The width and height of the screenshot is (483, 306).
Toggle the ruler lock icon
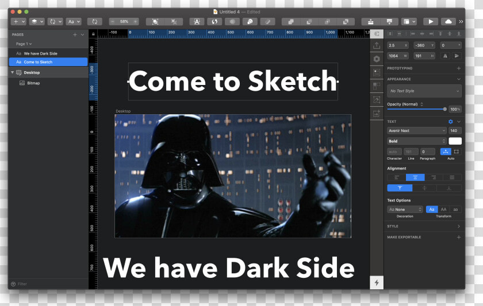[93, 34]
